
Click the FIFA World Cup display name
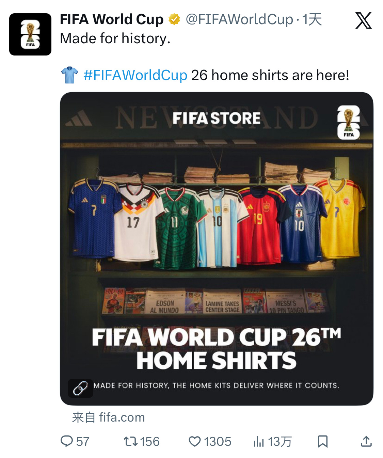click(112, 19)
